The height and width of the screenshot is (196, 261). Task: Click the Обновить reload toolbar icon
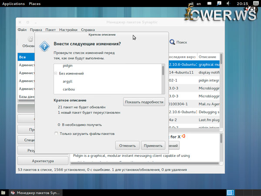pos(30,39)
